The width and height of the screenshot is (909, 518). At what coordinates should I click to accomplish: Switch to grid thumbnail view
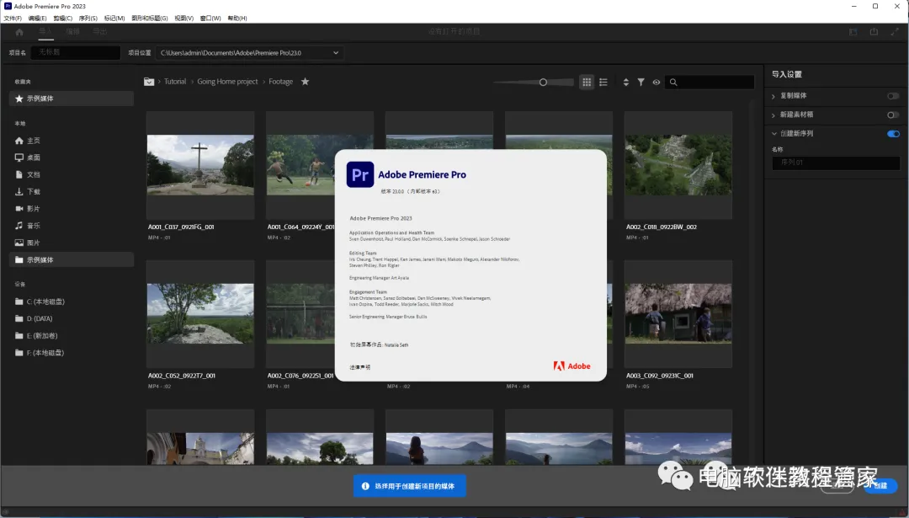pos(587,83)
